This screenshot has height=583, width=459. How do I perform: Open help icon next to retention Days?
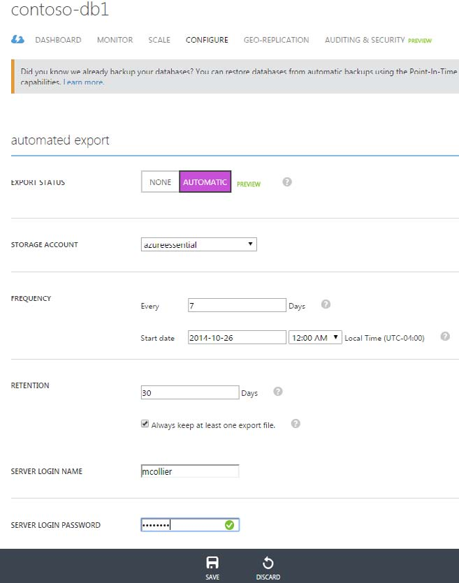click(x=277, y=392)
